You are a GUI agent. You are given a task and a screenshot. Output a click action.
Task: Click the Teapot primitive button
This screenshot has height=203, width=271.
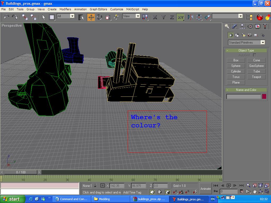(256, 77)
